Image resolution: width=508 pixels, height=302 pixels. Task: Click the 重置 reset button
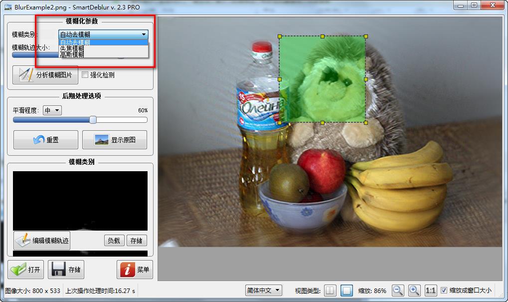click(46, 140)
